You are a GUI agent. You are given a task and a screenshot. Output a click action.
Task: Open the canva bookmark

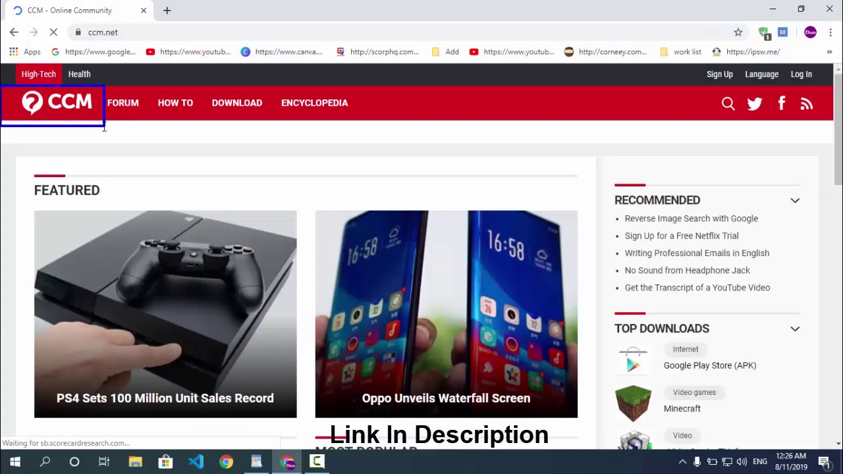click(282, 52)
